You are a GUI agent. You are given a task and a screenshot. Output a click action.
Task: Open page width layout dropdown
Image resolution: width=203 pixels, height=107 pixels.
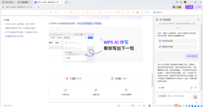[x=119, y=105]
